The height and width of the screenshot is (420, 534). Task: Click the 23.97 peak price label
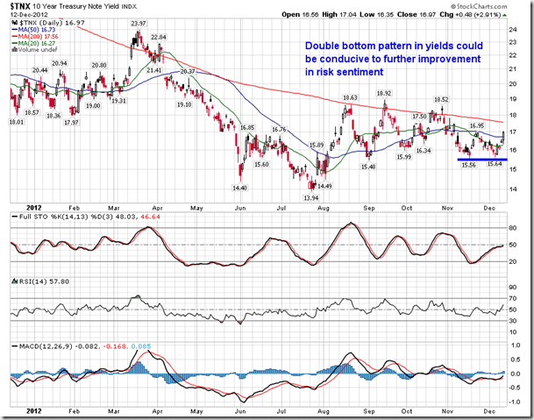138,24
